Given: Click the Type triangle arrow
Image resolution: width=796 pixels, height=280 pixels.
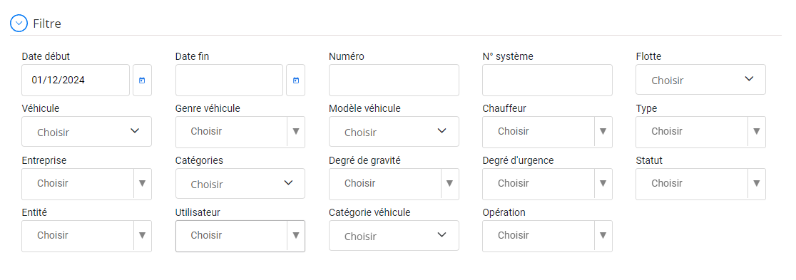Looking at the screenshot, I should pyautogui.click(x=756, y=131).
